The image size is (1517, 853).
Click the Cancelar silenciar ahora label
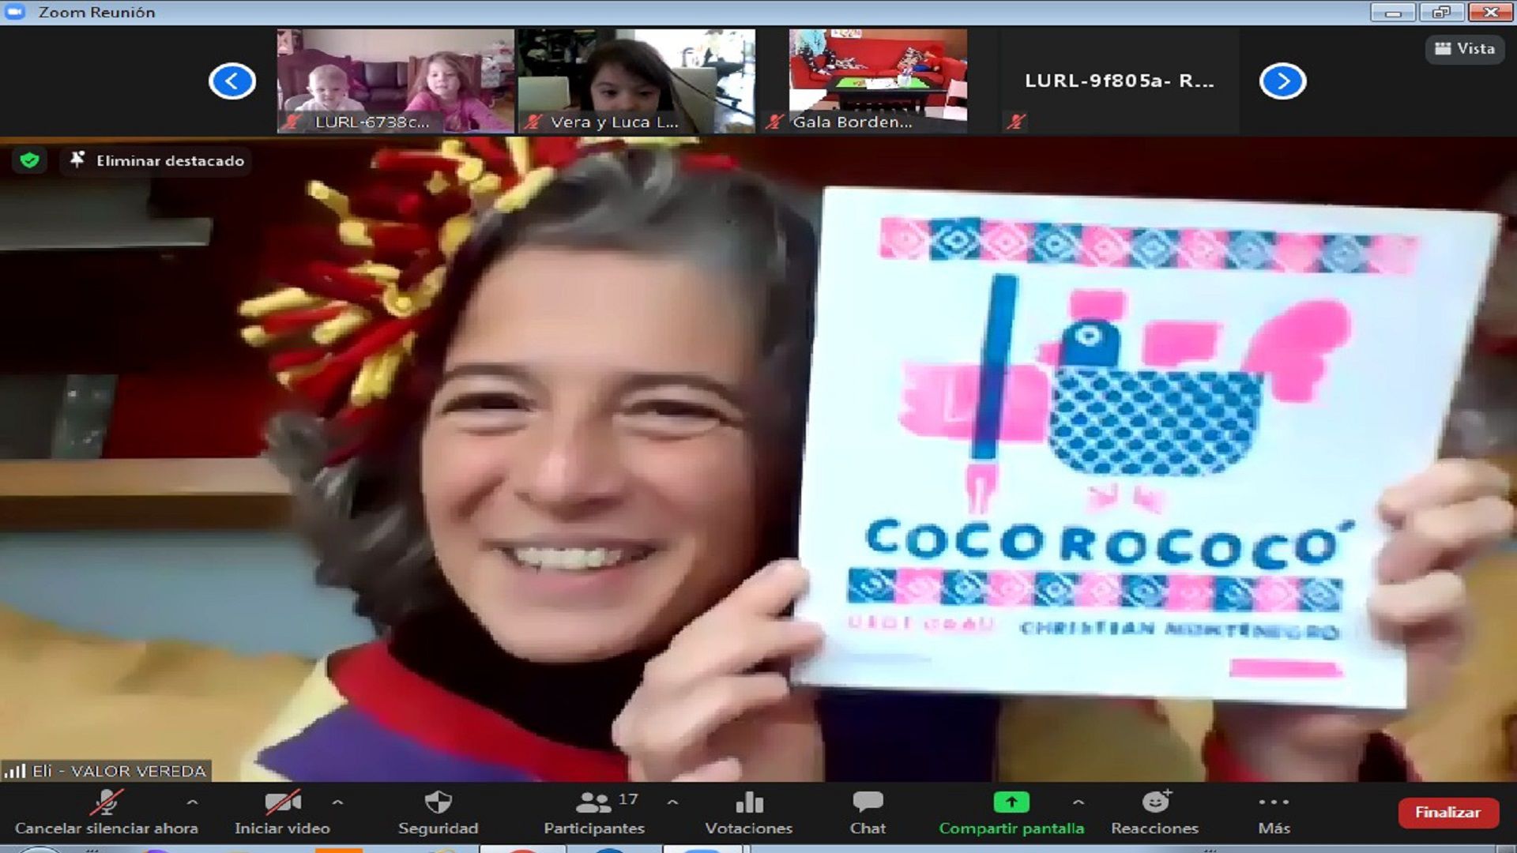[x=107, y=829]
